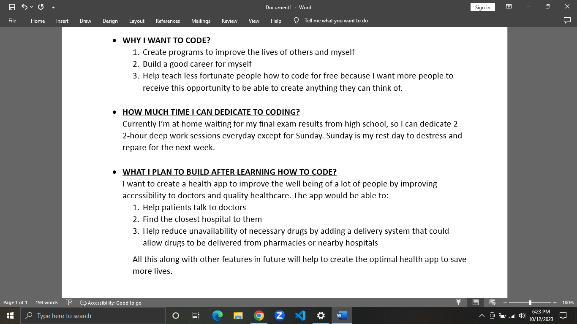Click the zoom out minus button
This screenshot has width=577, height=324.
505,302
